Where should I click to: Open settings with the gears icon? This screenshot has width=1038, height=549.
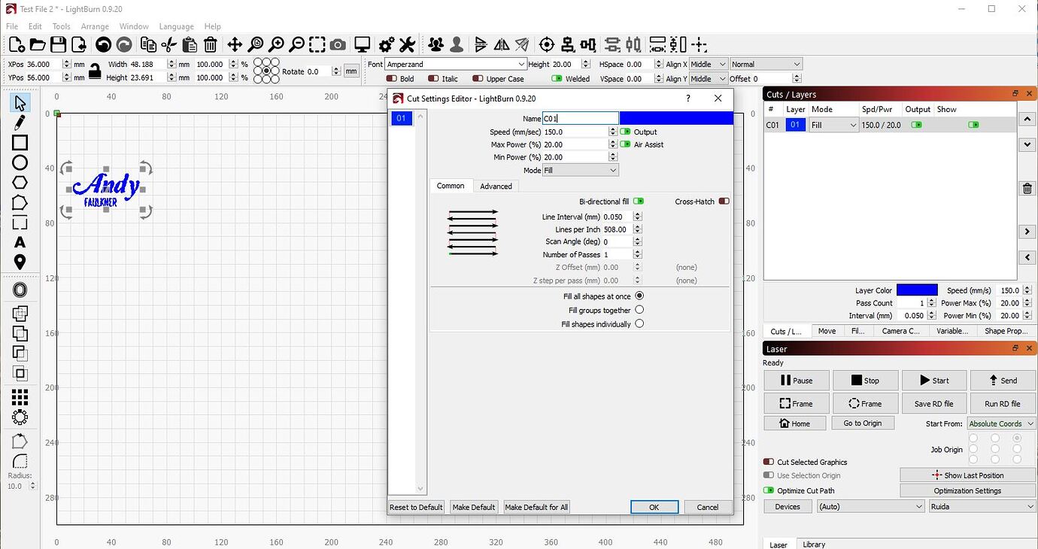point(387,44)
